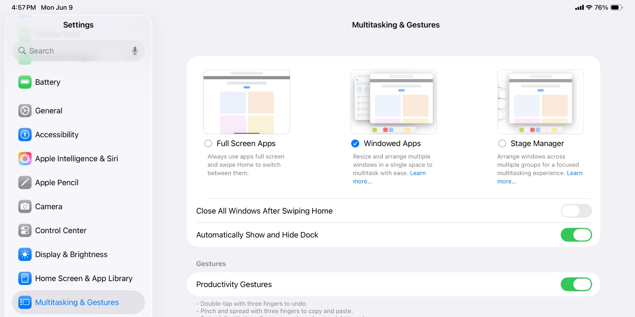The image size is (635, 317).
Task: Open the Windowed Apps preview thumbnail
Action: pos(394,101)
